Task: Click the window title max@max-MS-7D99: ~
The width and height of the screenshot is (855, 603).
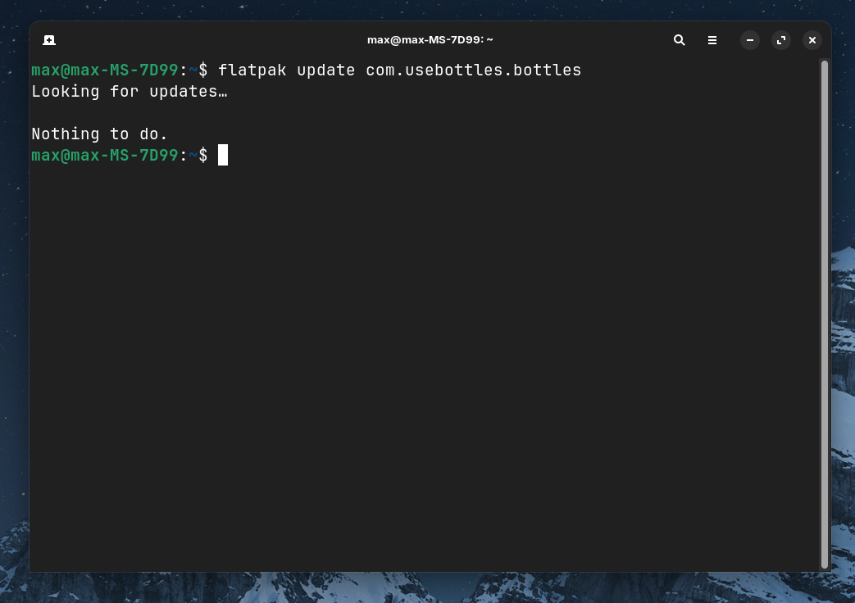Action: pos(430,40)
